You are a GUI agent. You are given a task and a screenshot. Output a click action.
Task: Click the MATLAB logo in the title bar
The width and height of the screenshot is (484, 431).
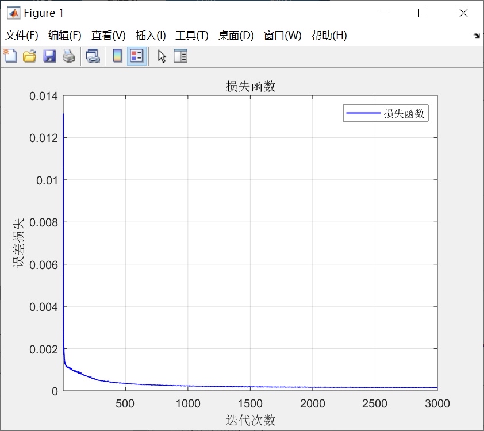coord(14,12)
